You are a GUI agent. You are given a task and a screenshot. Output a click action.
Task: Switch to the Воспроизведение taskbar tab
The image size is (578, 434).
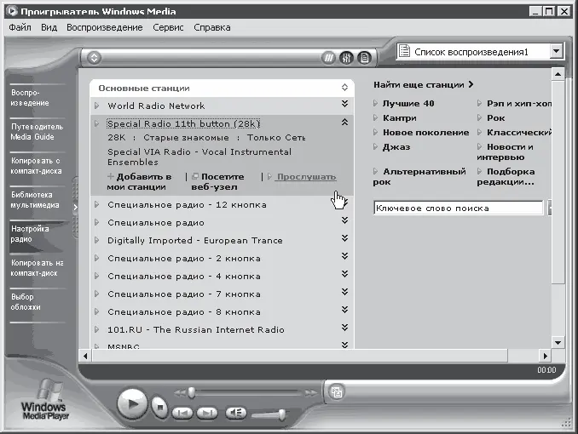tap(37, 98)
